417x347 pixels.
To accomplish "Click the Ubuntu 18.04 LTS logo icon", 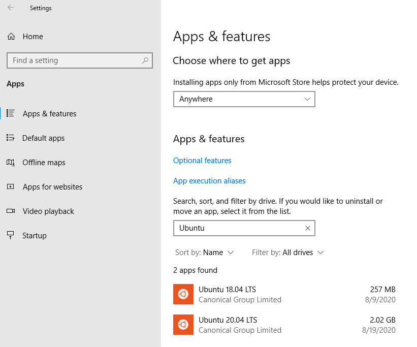I will pos(183,294).
